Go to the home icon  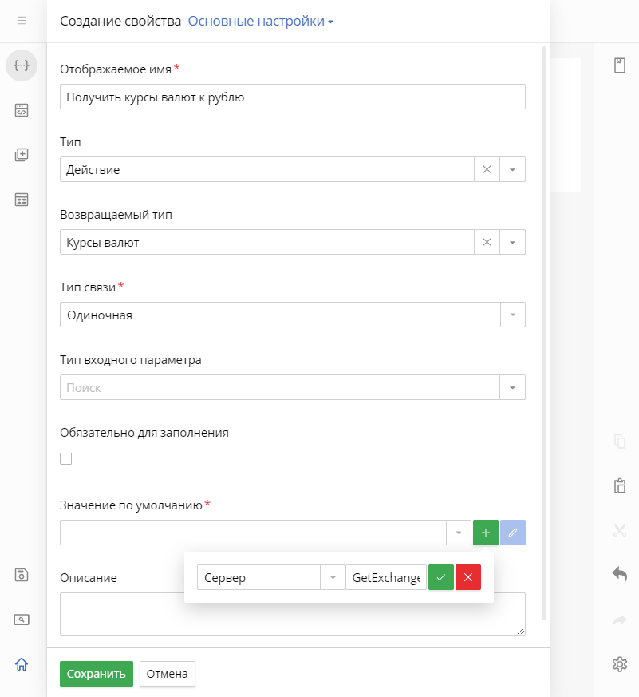tap(22, 664)
